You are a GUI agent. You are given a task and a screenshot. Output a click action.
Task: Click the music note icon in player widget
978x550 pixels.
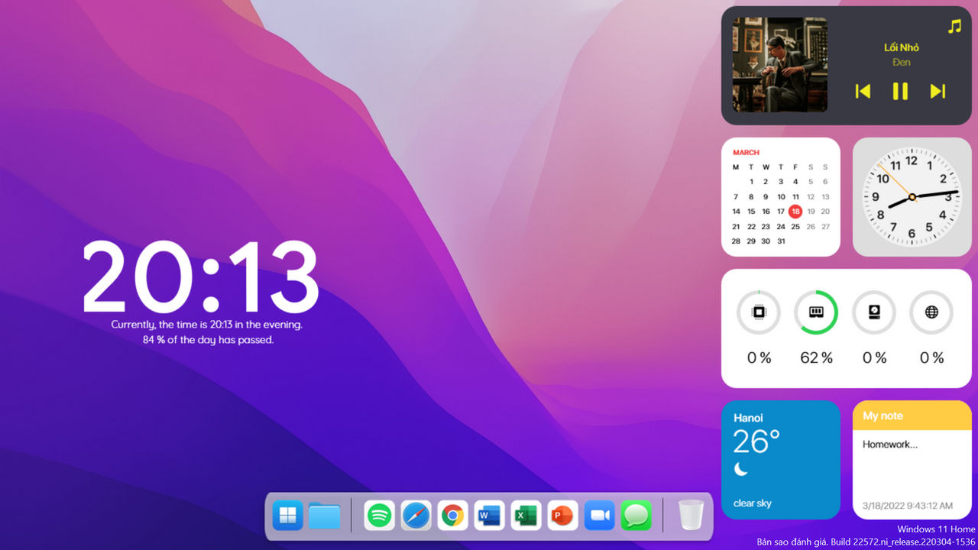click(x=954, y=27)
